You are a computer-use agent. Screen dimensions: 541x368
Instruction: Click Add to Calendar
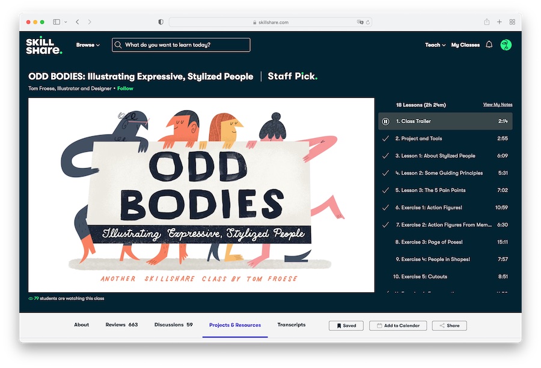pyautogui.click(x=398, y=325)
